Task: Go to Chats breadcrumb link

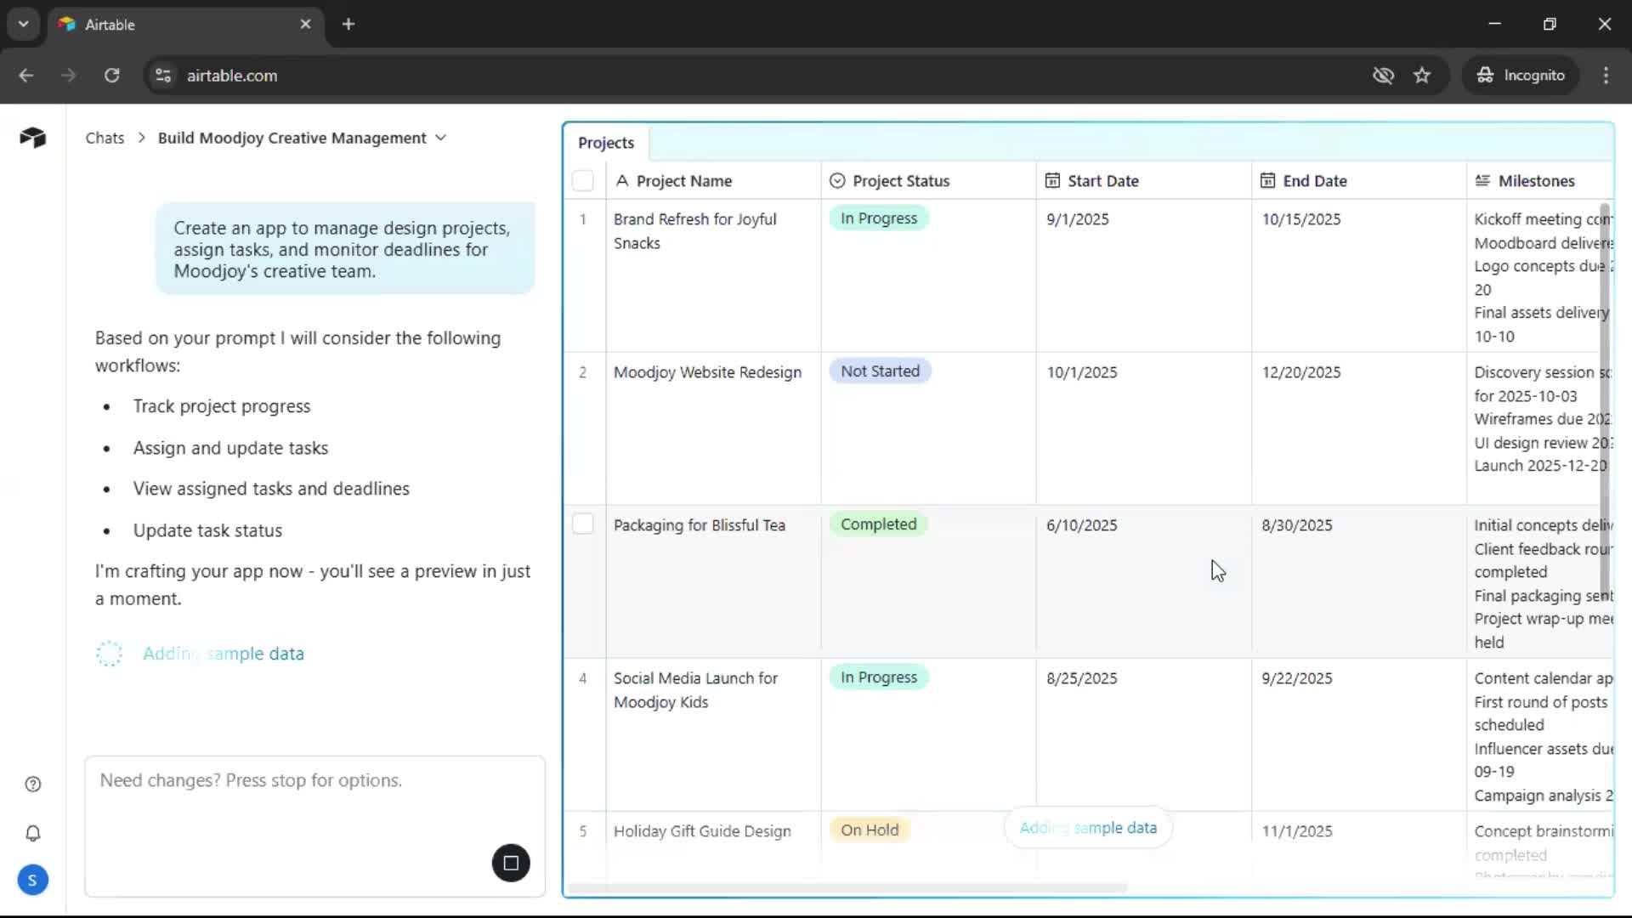Action: point(105,138)
